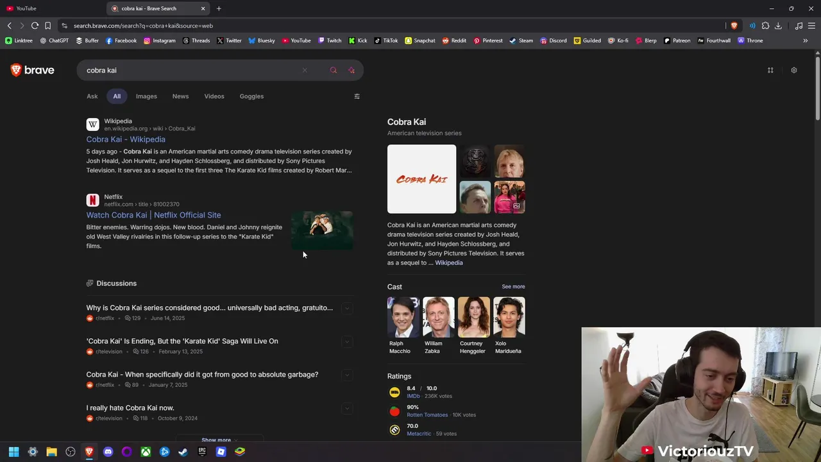
Task: Select Courtney Henggeler cast photo
Action: pyautogui.click(x=473, y=317)
